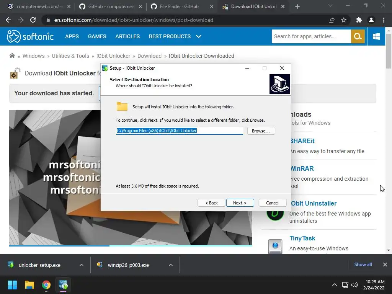Click the scrollbar down arrow

pyautogui.click(x=389, y=250)
